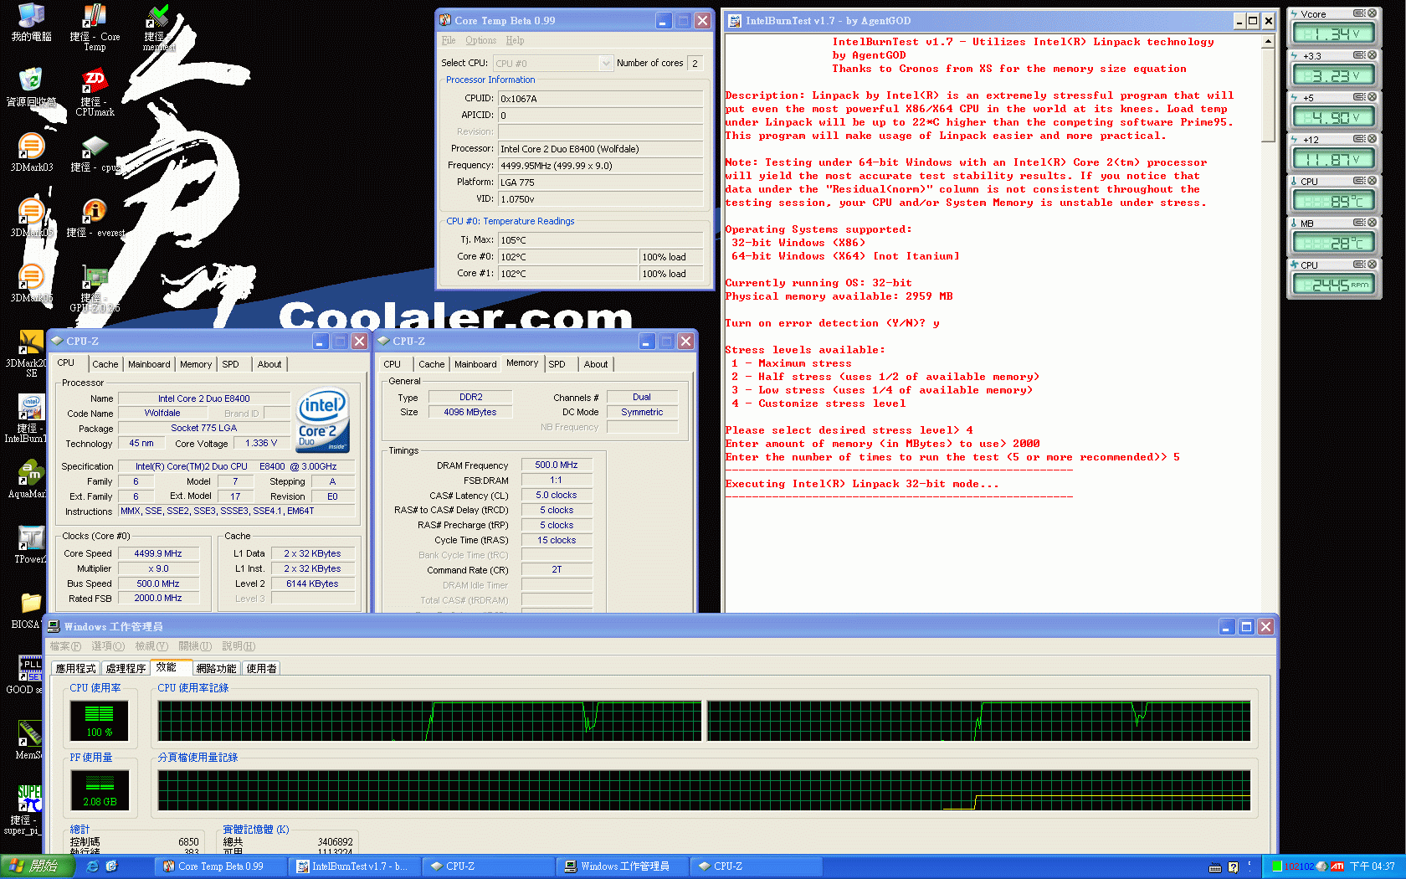Switch to SPD tab in left CPU-Z window
Viewport: 1406px width, 879px height.
[230, 364]
